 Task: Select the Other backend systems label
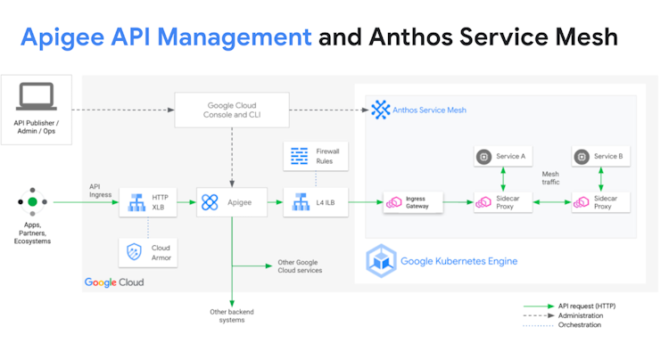[232, 315]
